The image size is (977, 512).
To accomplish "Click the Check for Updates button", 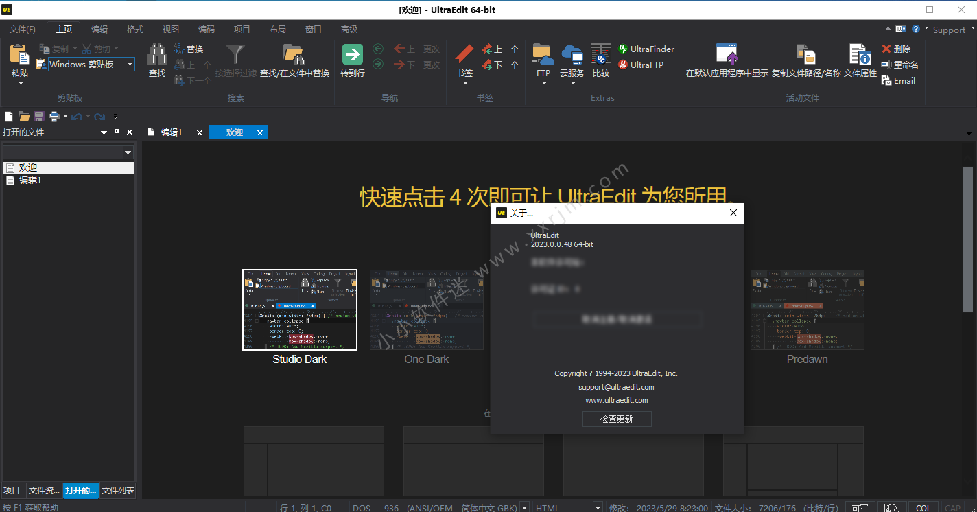I will pyautogui.click(x=616, y=419).
